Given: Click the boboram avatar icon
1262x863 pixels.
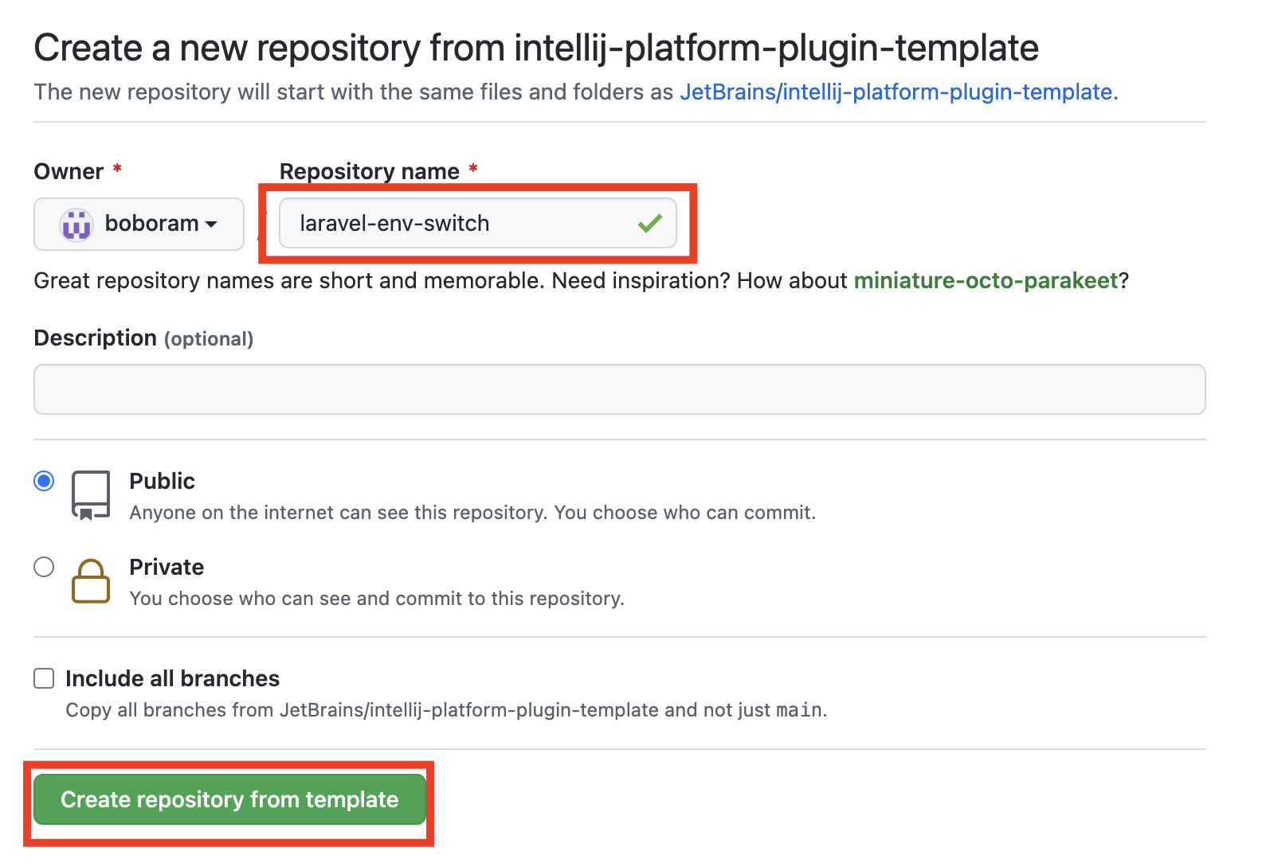Looking at the screenshot, I should pos(76,225).
